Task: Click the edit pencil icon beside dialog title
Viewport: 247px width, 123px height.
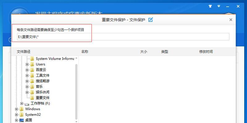Action: (x=151, y=20)
